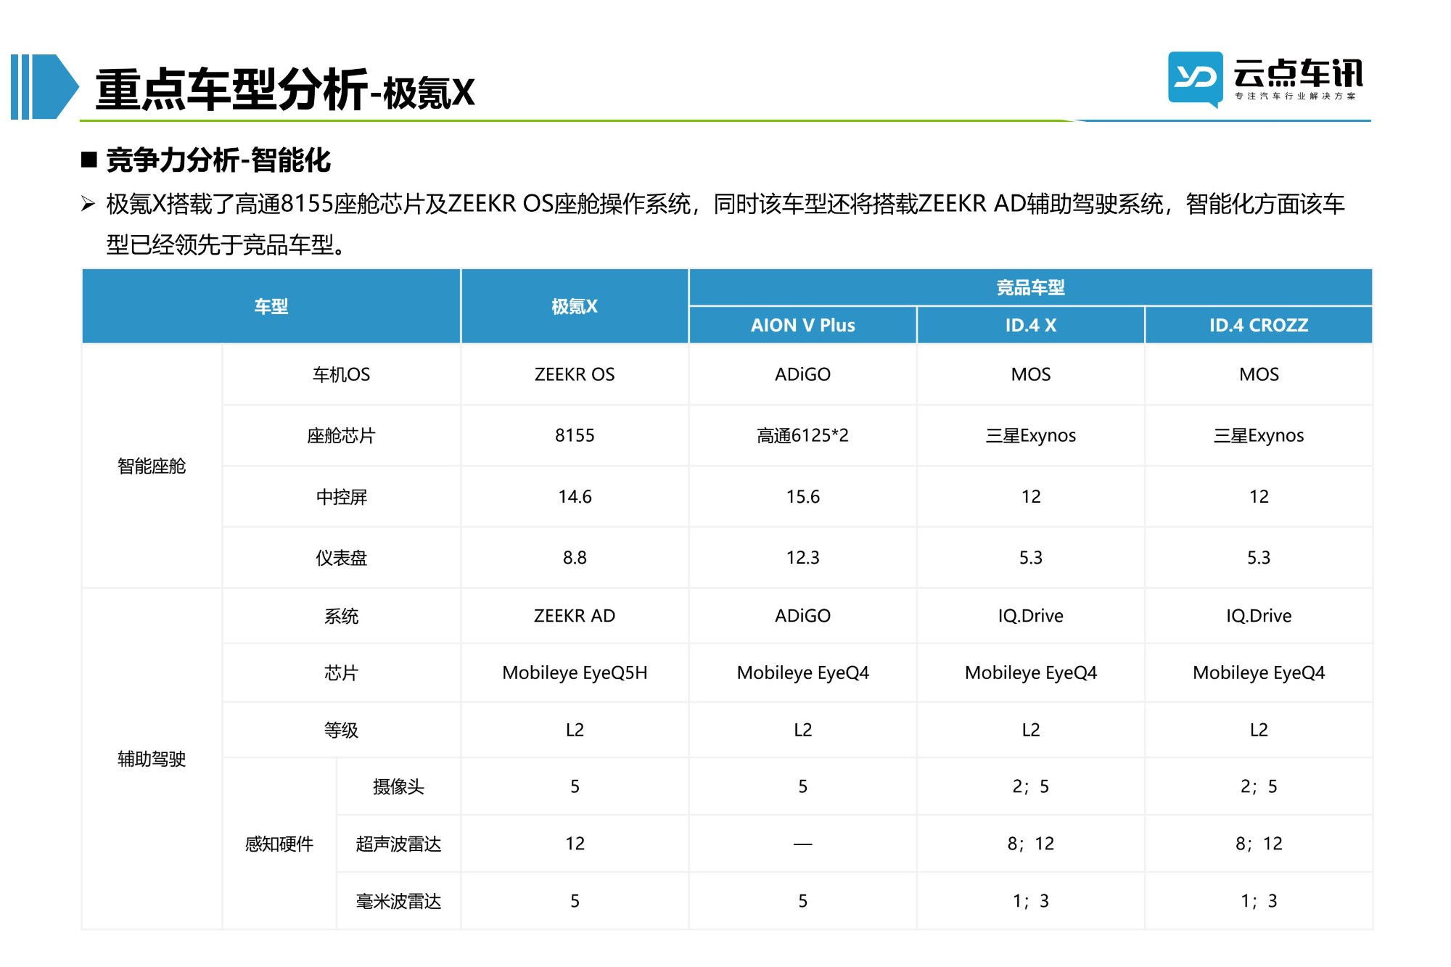Image resolution: width=1451 pixels, height=967 pixels.
Task: Select the heading 竞争力分析-智能化
Action: click(218, 160)
